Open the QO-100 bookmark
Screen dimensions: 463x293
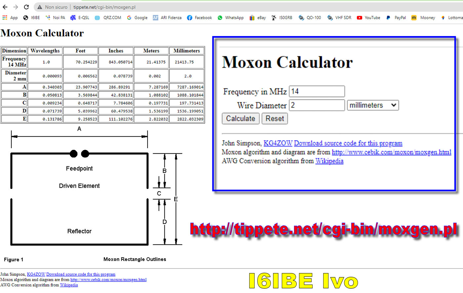point(310,18)
